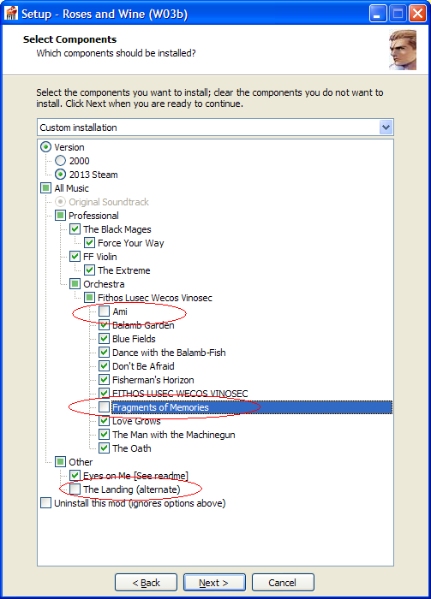Uncheck The Black Mages checkbox
The height and width of the screenshot is (599, 431).
click(x=75, y=229)
